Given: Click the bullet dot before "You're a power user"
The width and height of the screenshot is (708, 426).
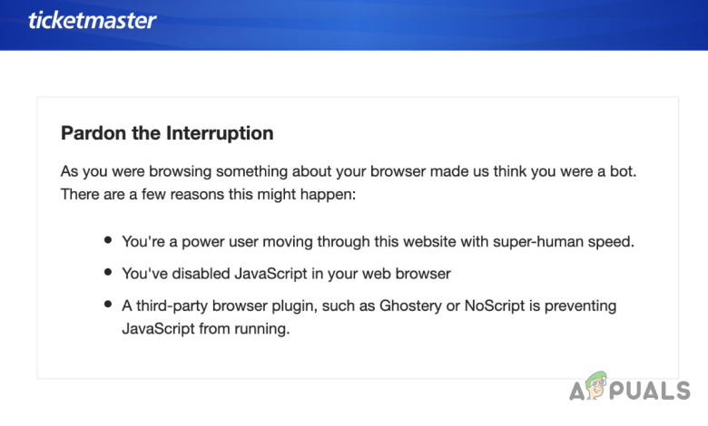Looking at the screenshot, I should [108, 240].
